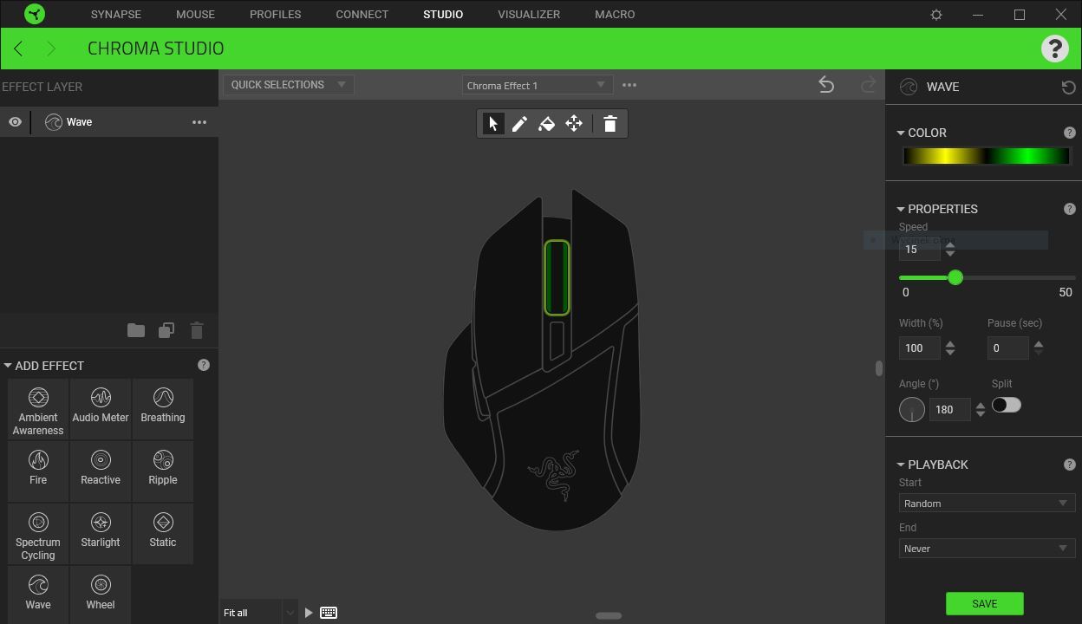Add Fire effect

[38, 471]
